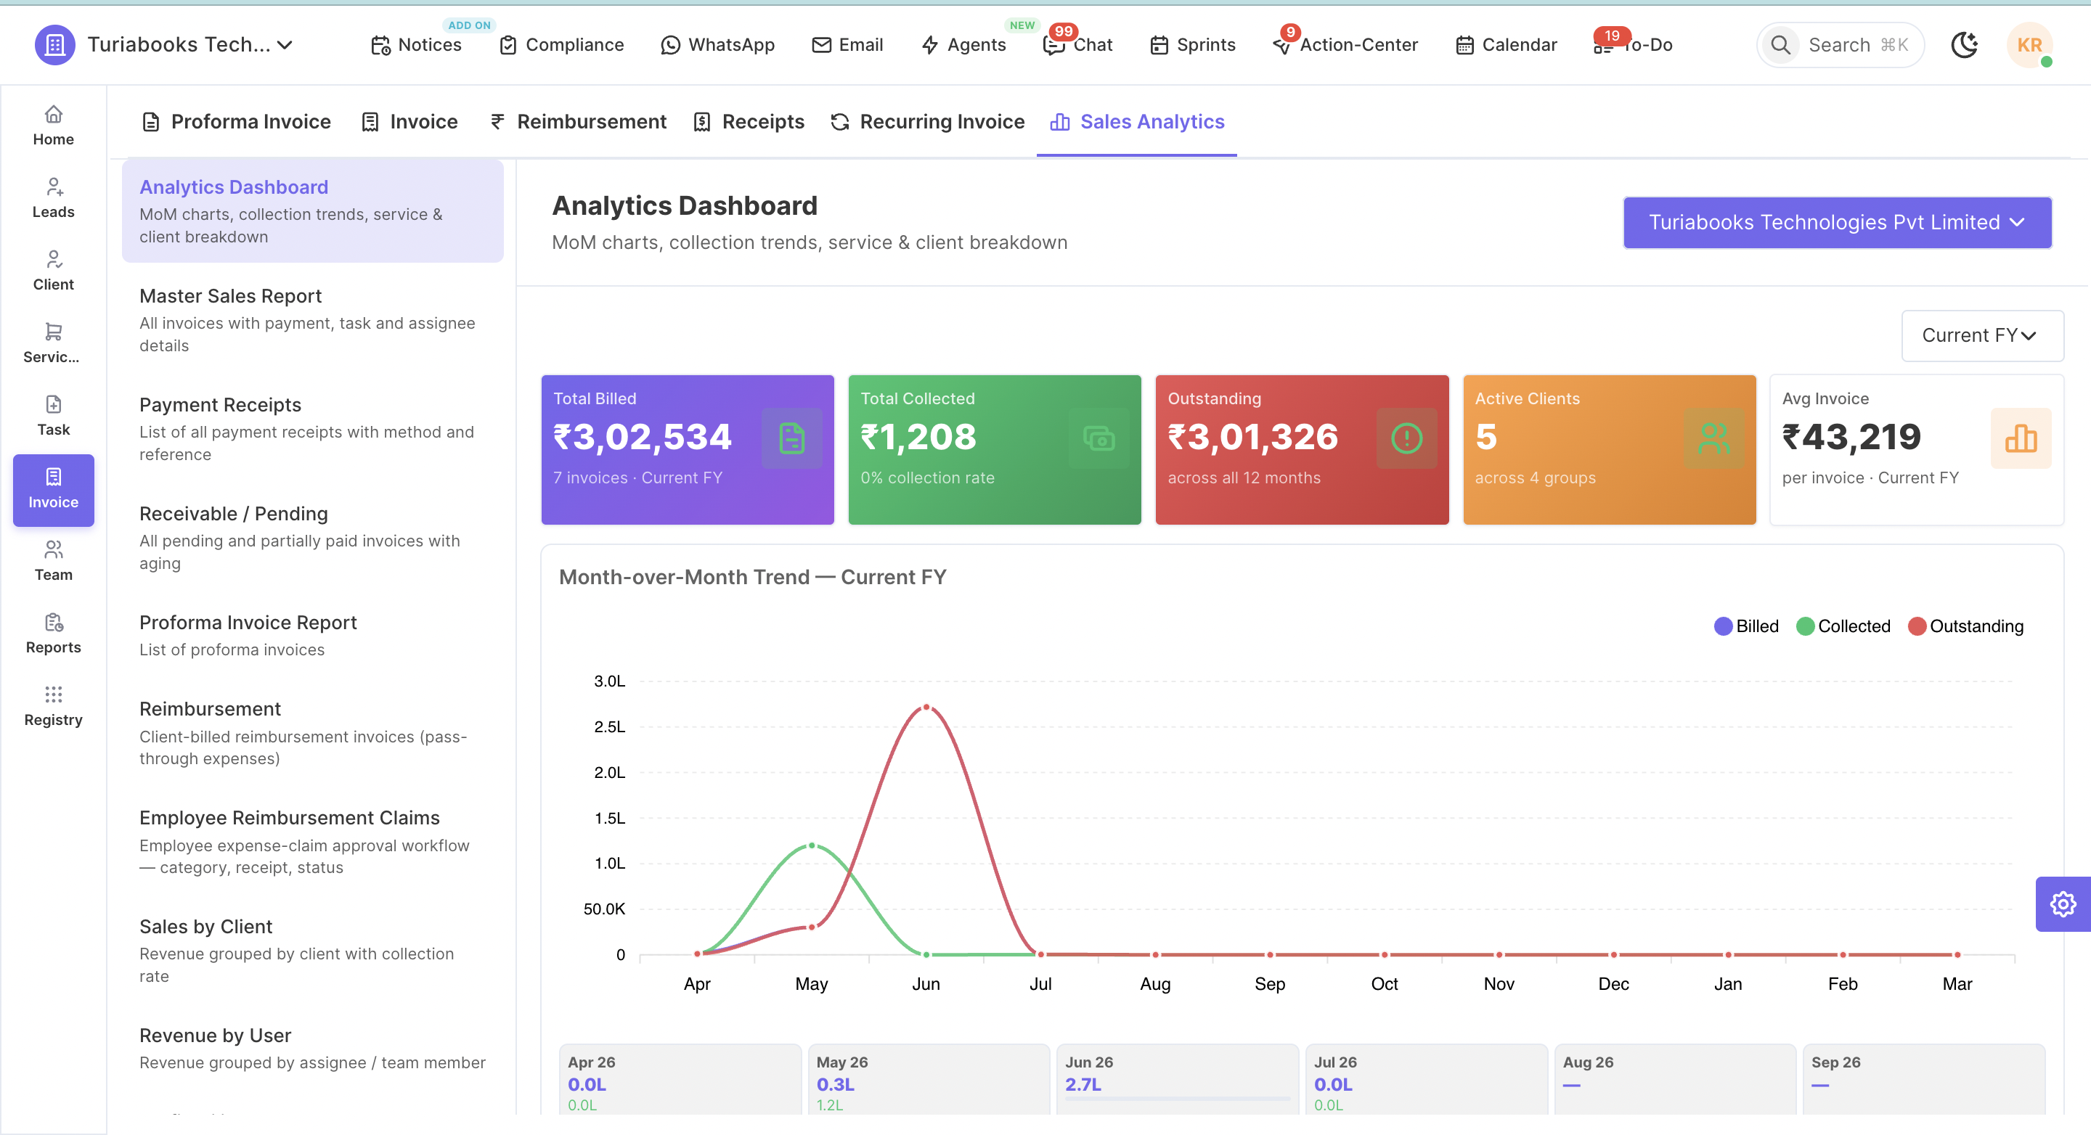The image size is (2091, 1135).
Task: Open Reports in the sidebar
Action: tap(54, 634)
